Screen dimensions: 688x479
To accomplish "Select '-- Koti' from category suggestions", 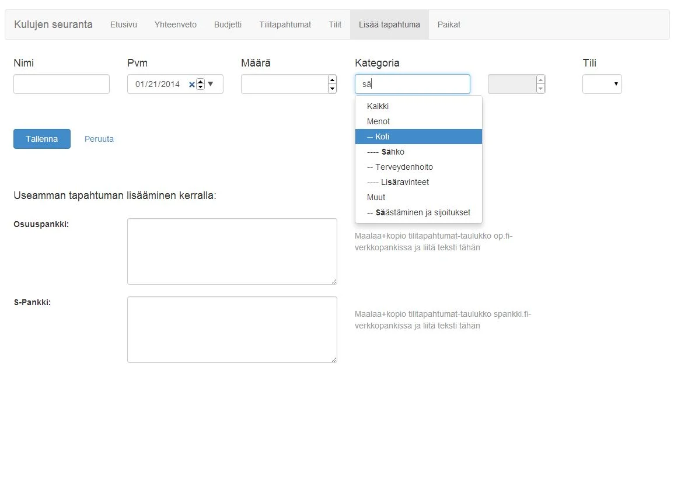I will [418, 137].
